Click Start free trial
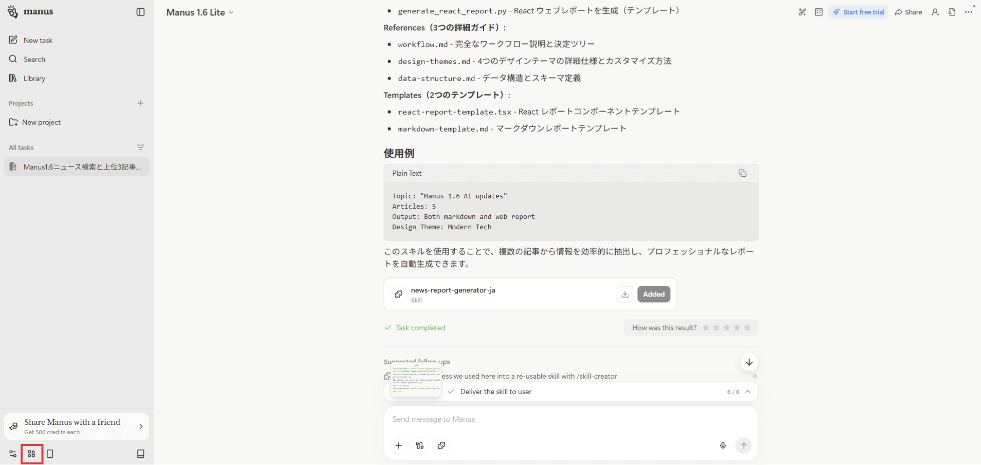Image resolution: width=981 pixels, height=465 pixels. pyautogui.click(x=858, y=12)
